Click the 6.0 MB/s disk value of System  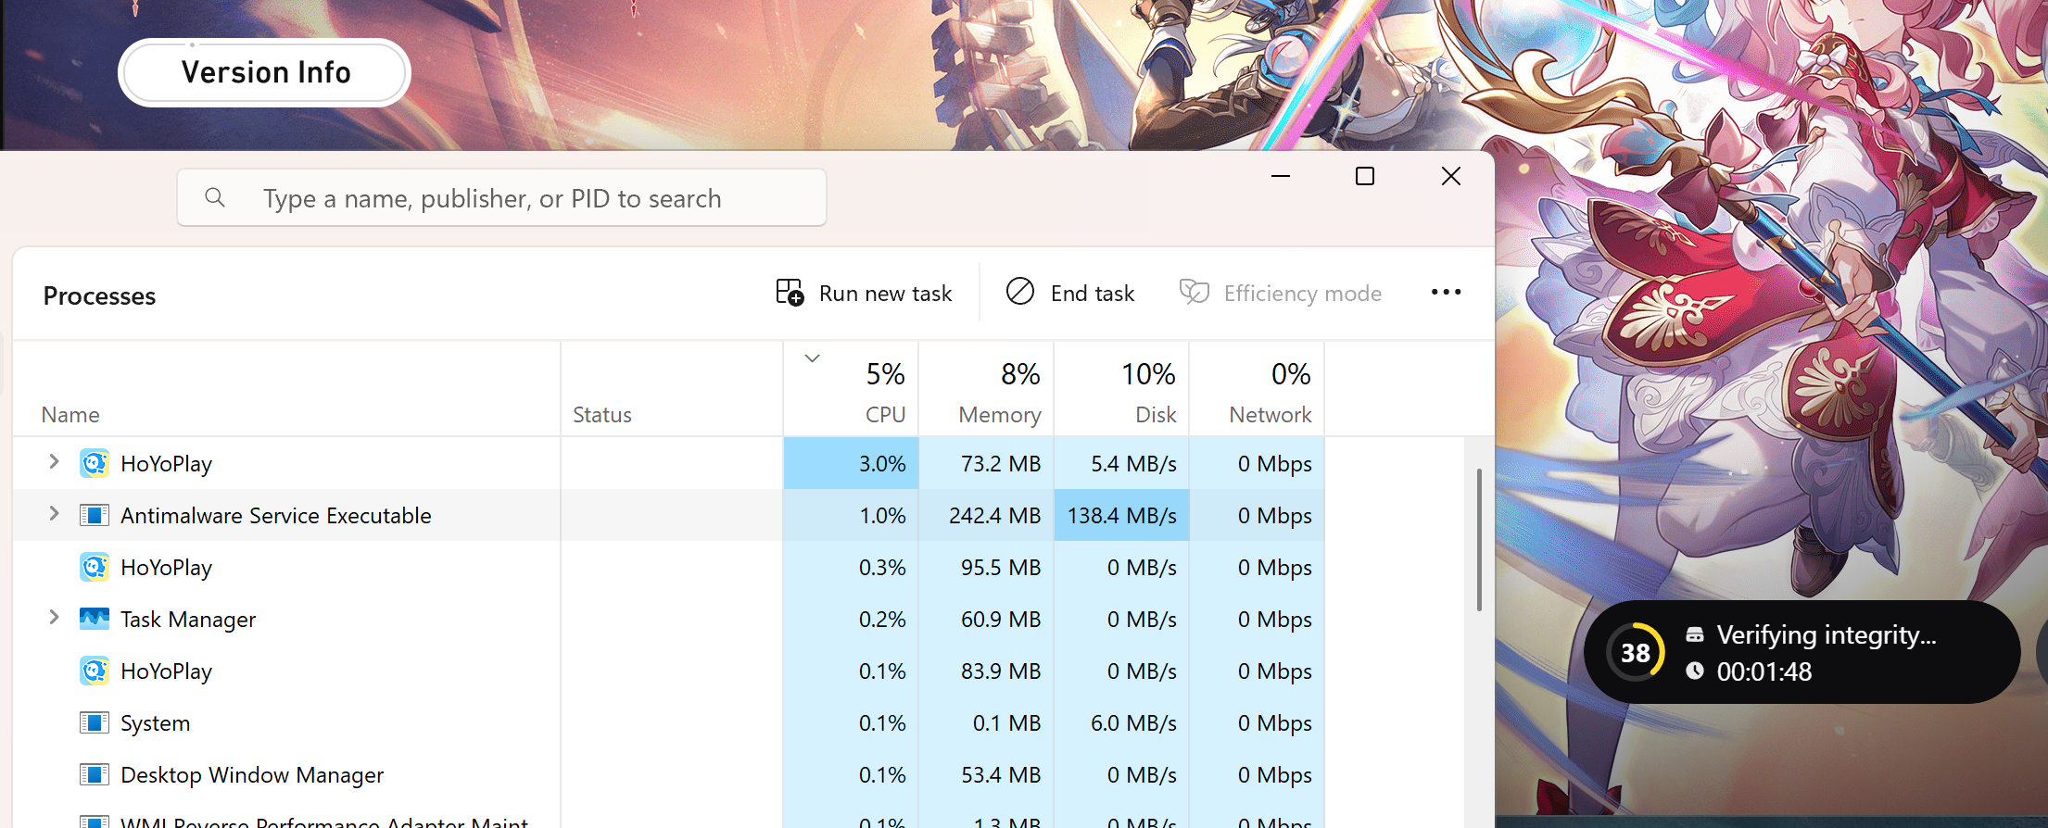(x=1133, y=723)
